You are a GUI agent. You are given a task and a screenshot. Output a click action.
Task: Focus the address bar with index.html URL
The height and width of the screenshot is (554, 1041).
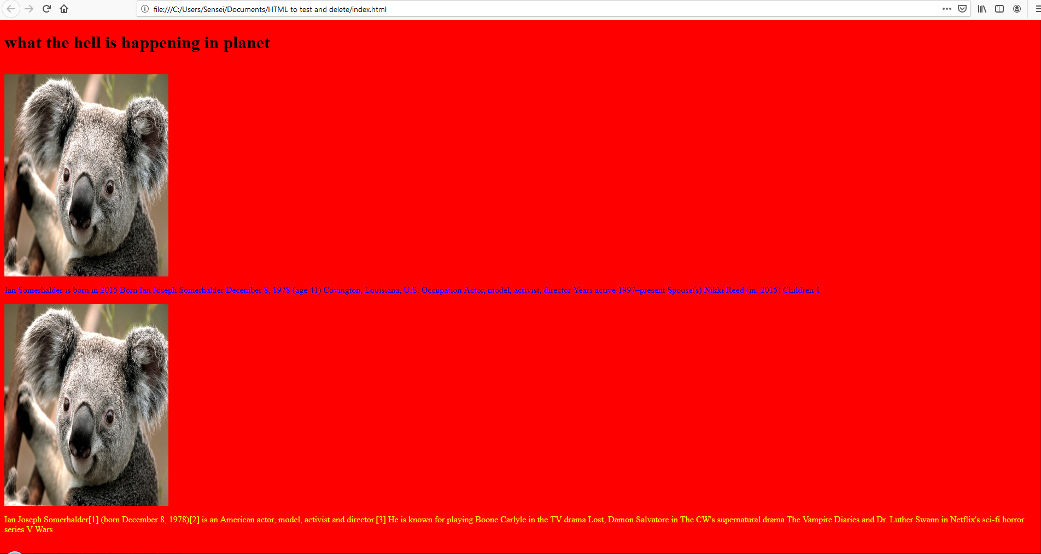[492, 9]
